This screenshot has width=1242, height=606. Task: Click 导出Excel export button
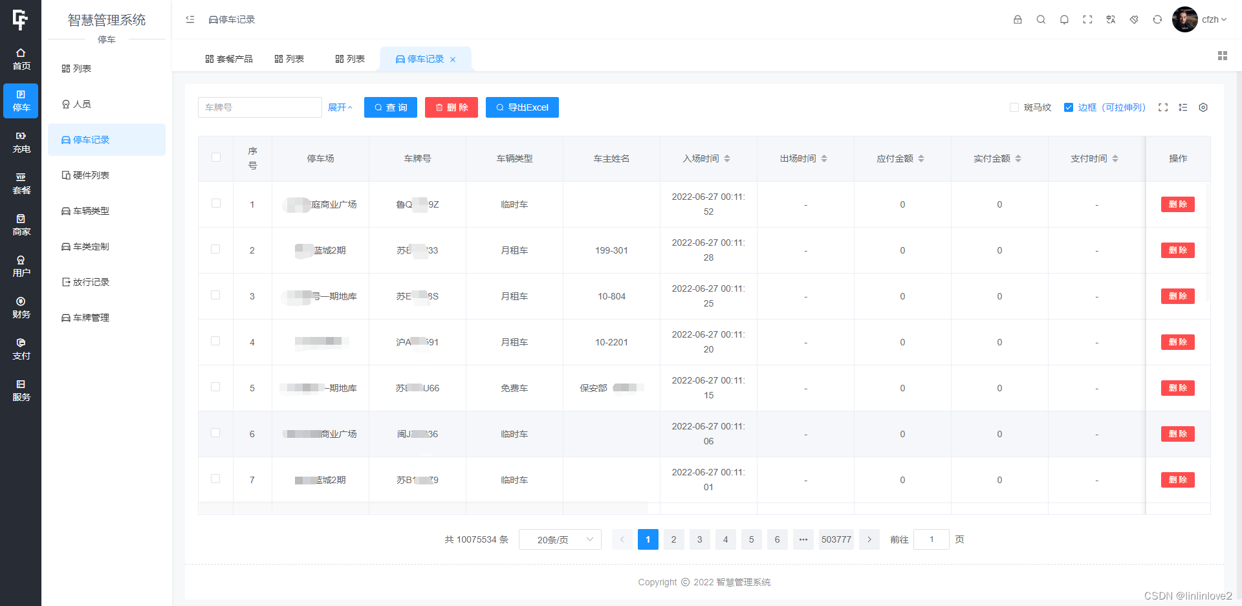522,107
